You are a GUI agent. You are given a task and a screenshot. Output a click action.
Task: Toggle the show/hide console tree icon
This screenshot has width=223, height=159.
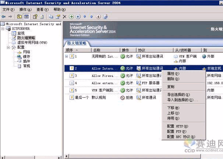pos(26,17)
